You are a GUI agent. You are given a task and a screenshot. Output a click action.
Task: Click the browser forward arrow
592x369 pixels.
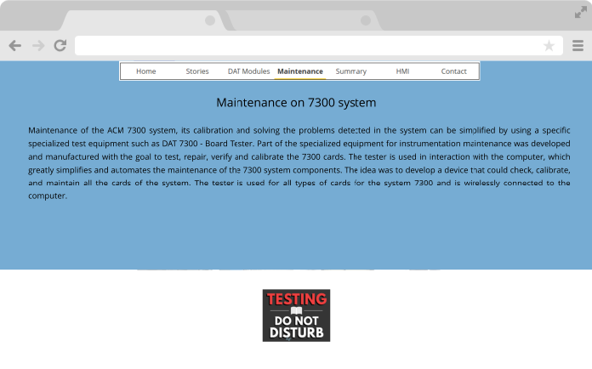coord(37,46)
